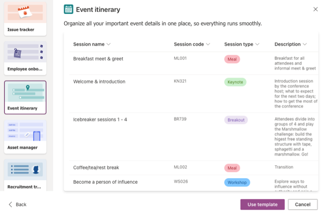Expand the Session type column dropdown

258,44
